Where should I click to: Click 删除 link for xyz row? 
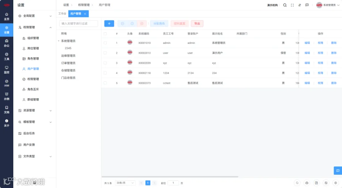pyautogui.click(x=334, y=63)
